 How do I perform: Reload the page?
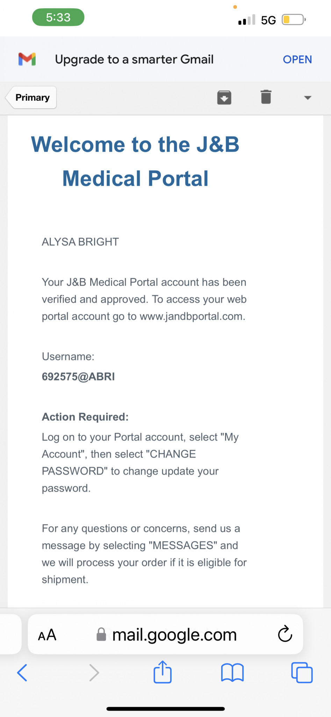point(285,634)
